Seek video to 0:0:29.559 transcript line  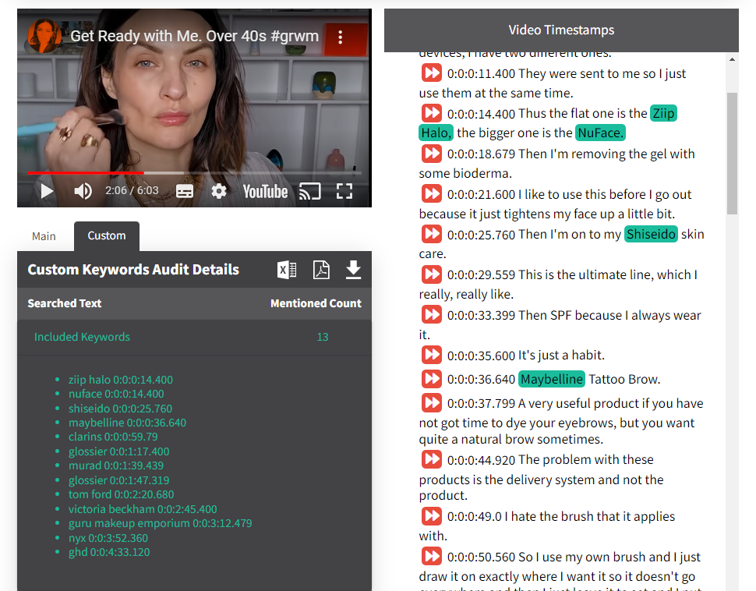432,274
